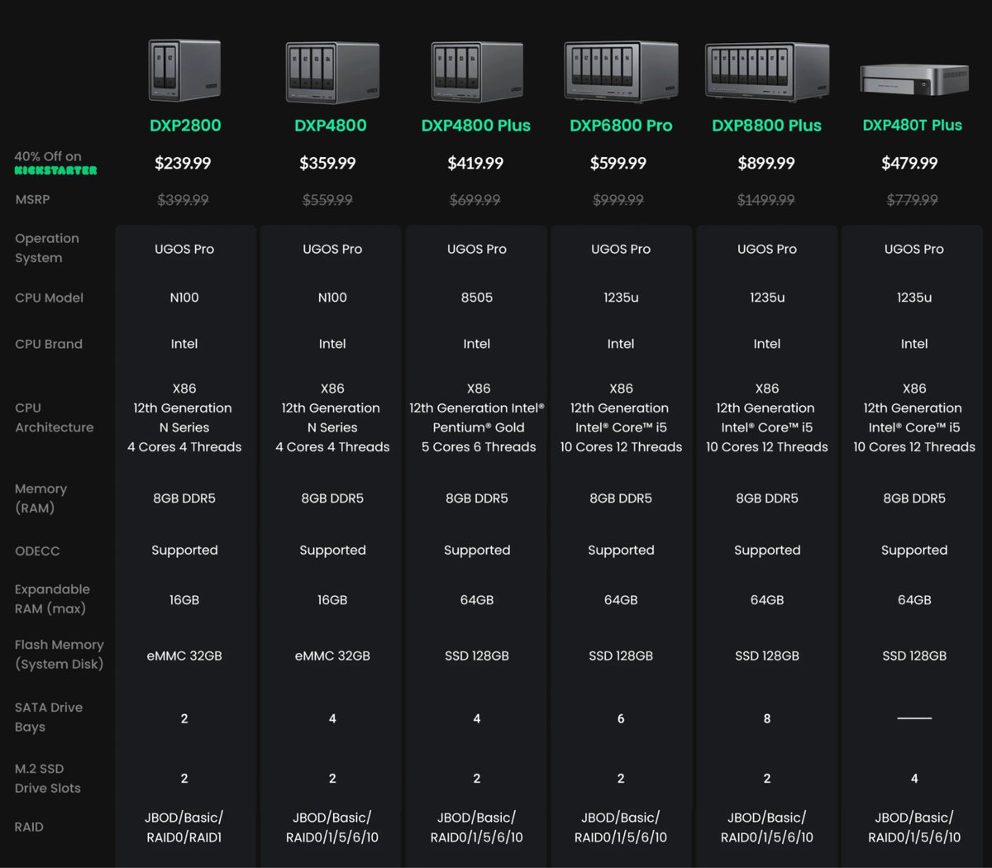The image size is (992, 868).
Task: Click the DXP8800 Plus product image
Action: (x=767, y=73)
